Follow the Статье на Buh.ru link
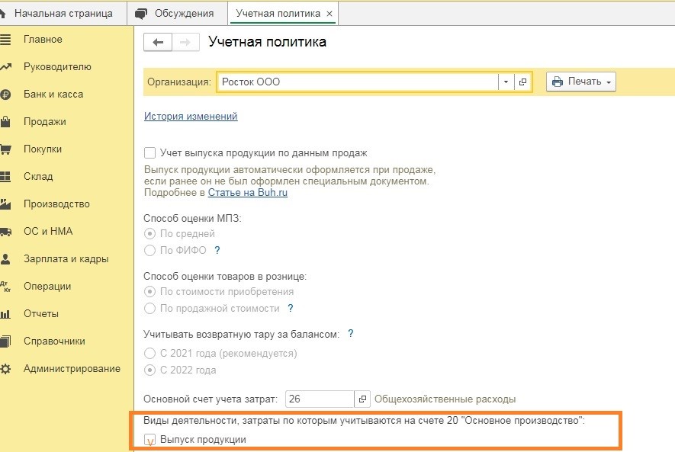 248,193
